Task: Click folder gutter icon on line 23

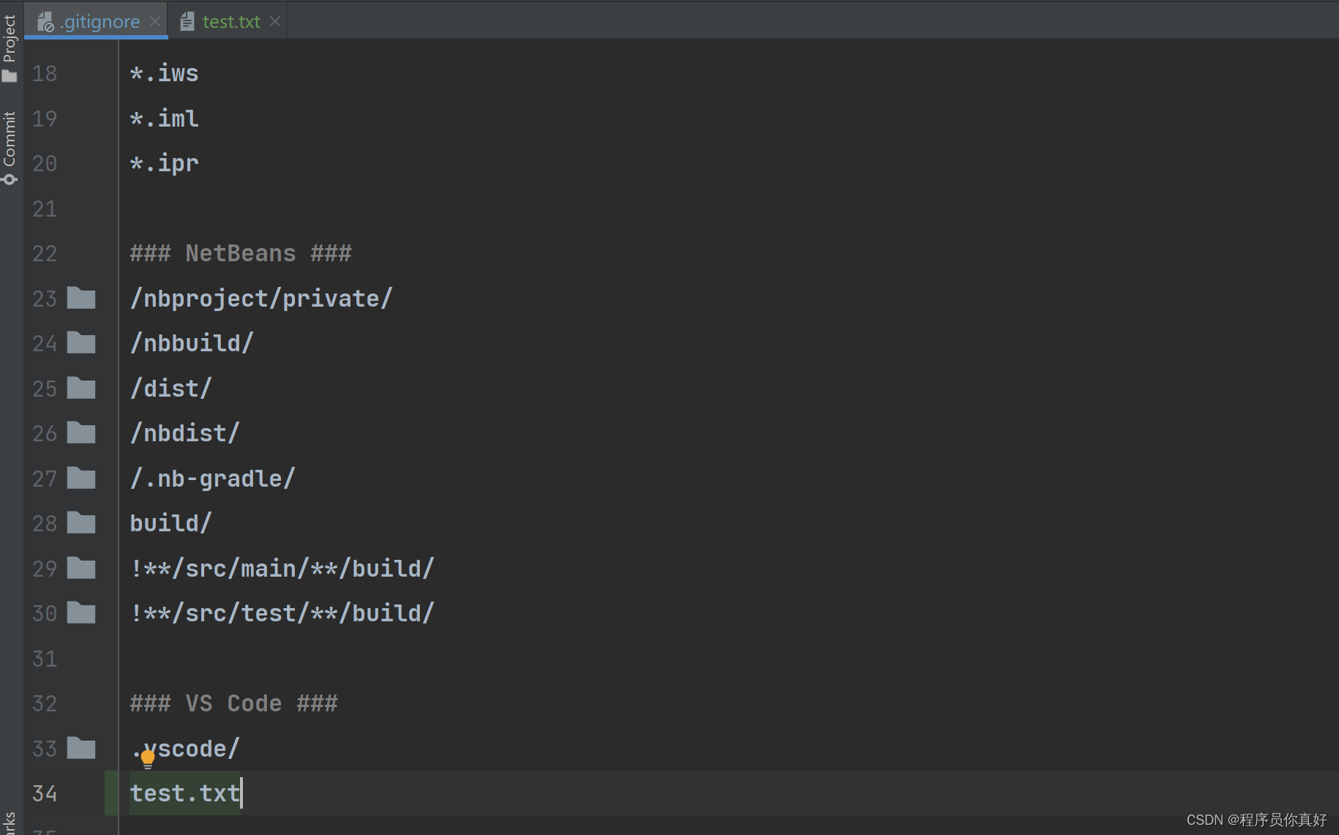Action: pyautogui.click(x=81, y=298)
